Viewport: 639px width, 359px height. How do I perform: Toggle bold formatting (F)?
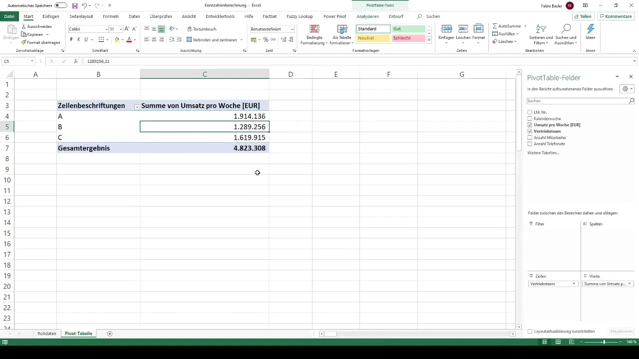point(71,39)
